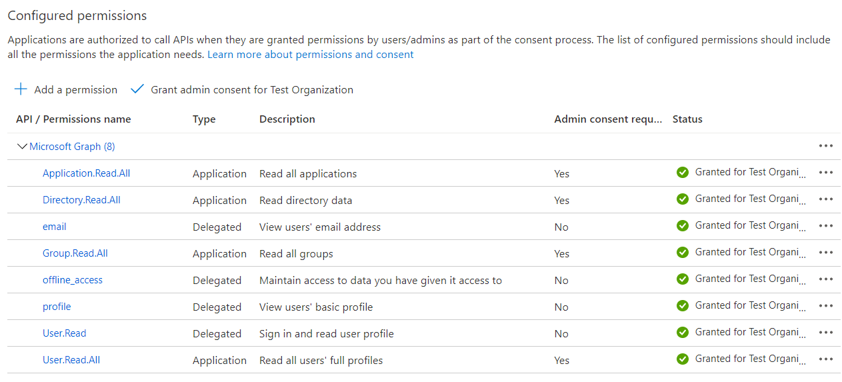
Task: Click green granted status icon for Group.Read.All
Action: point(682,253)
